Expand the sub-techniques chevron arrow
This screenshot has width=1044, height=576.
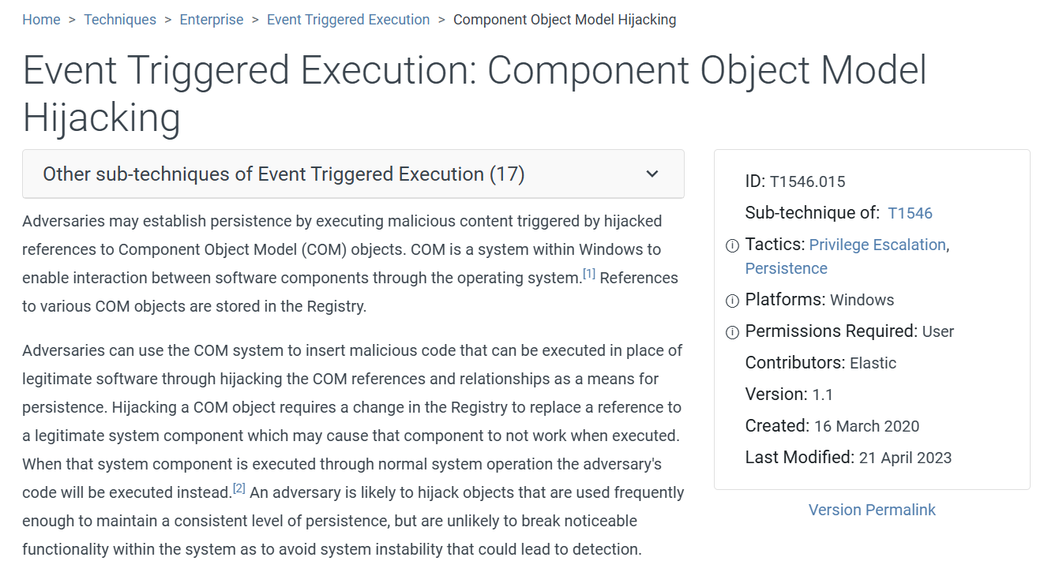[x=652, y=174]
